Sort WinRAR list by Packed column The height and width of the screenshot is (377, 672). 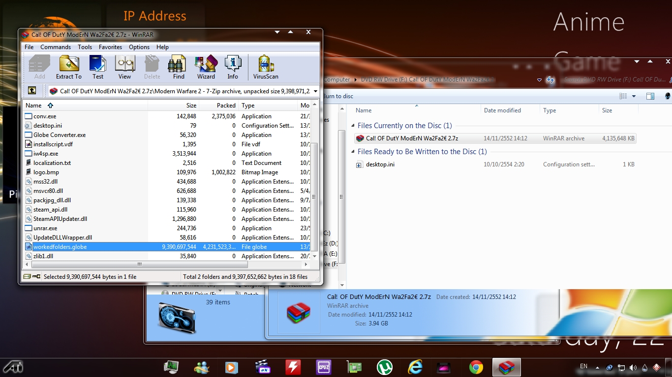click(219, 106)
